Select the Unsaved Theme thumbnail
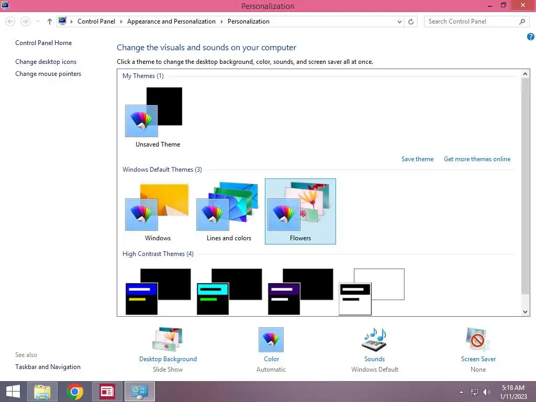The height and width of the screenshot is (402, 536). (x=154, y=112)
